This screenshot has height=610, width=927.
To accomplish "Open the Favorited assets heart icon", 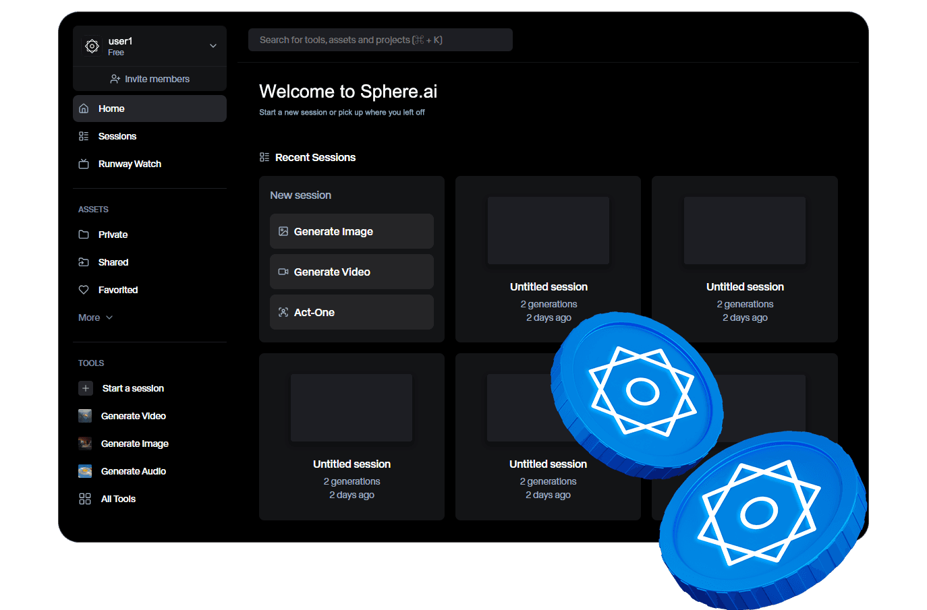I will point(84,289).
